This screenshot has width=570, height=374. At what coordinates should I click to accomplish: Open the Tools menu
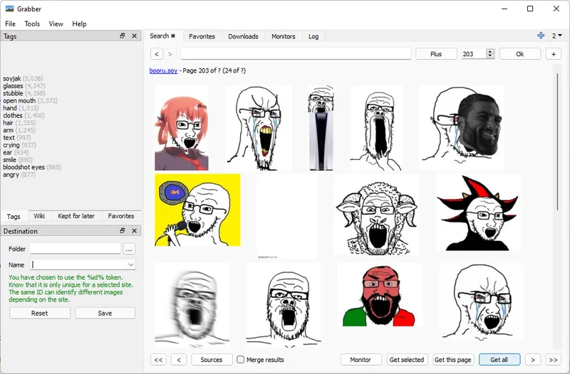pos(32,23)
